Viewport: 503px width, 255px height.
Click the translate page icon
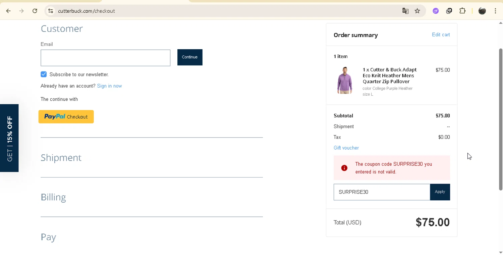405,11
